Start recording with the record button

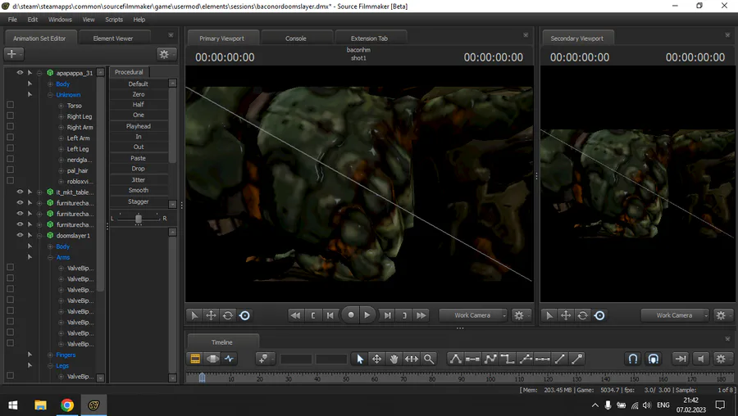[351, 315]
